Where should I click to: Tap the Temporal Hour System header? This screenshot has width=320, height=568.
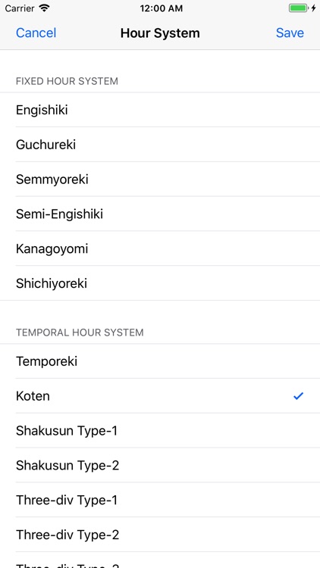click(x=80, y=332)
